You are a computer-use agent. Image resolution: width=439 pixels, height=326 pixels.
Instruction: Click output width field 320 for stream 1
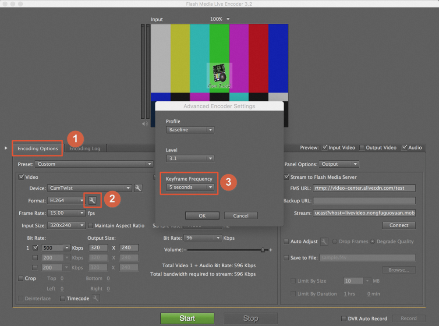pos(98,248)
